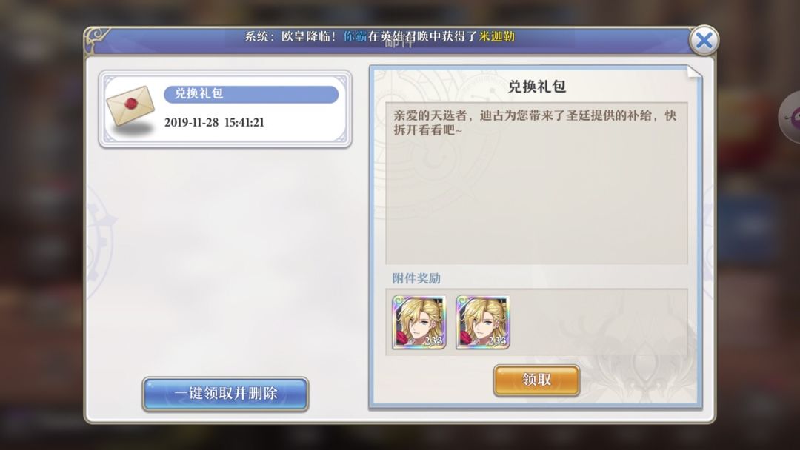Claim the rewards with the orange 领取 button

point(536,380)
